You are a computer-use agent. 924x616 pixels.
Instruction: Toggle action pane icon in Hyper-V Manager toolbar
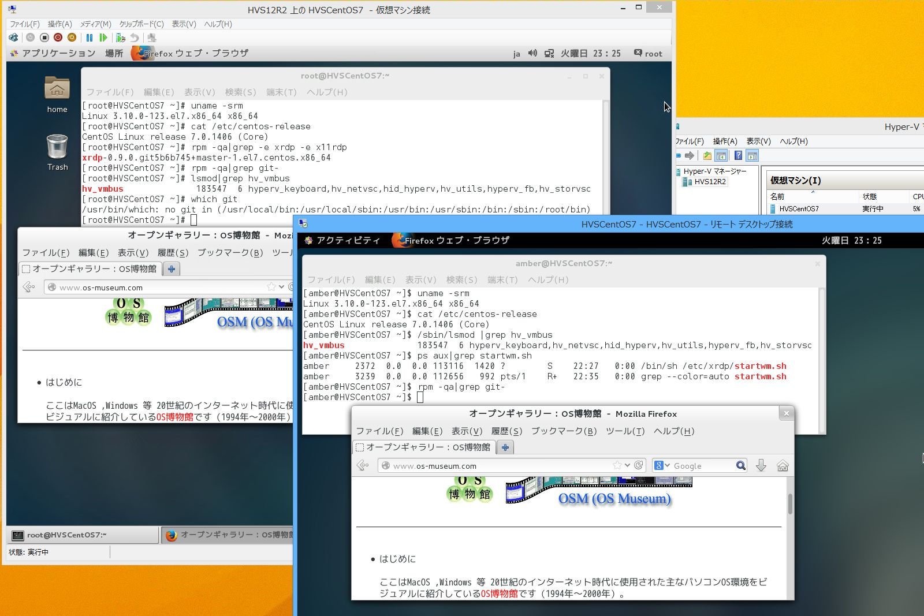[x=752, y=155]
